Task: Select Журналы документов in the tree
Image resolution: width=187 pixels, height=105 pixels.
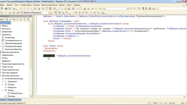Action: [x=11, y=52]
